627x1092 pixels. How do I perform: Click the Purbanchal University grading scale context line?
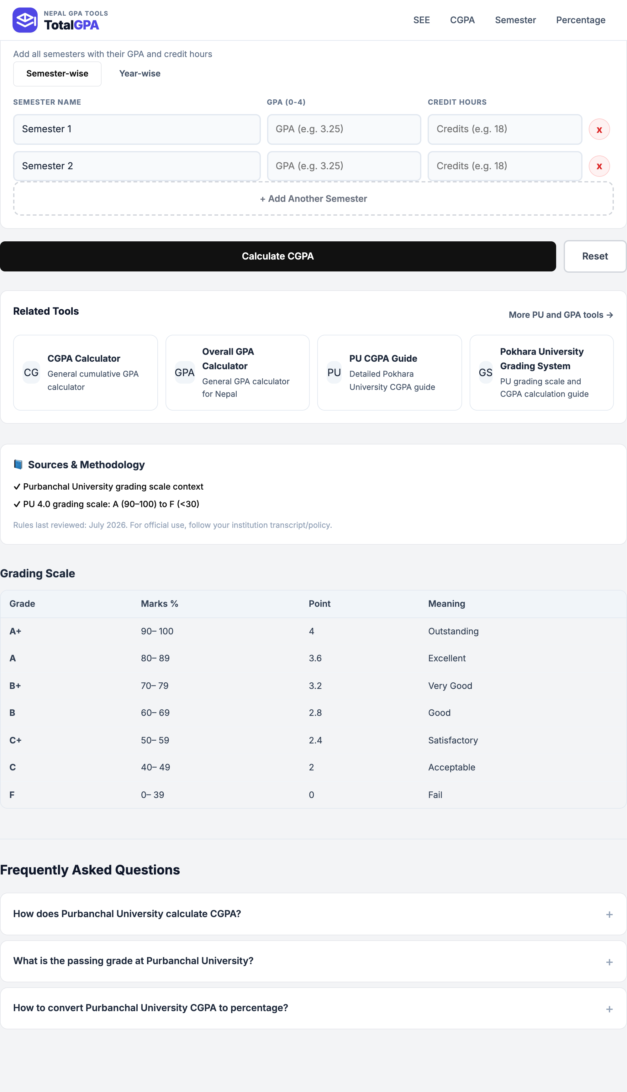[x=108, y=486]
